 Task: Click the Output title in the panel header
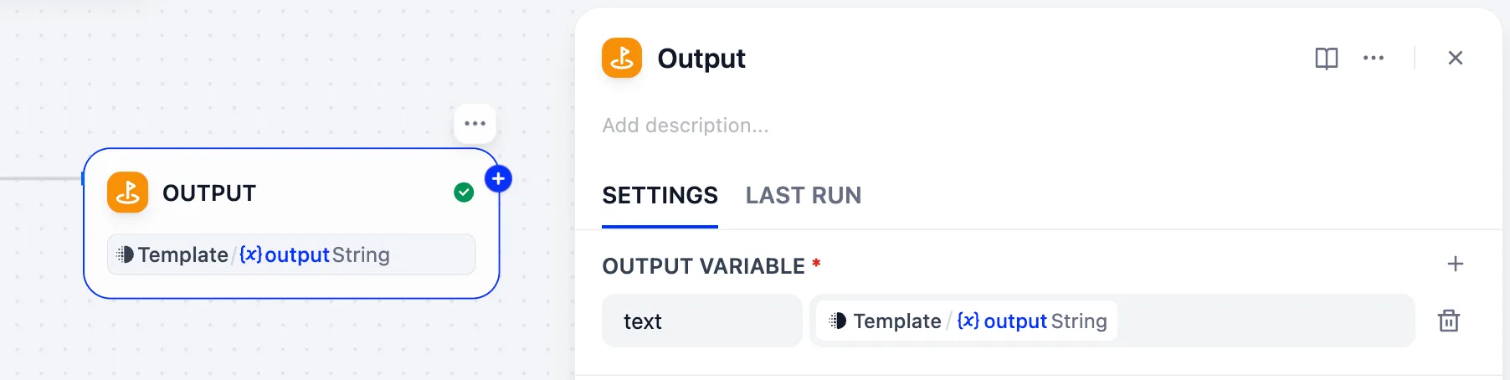point(701,59)
